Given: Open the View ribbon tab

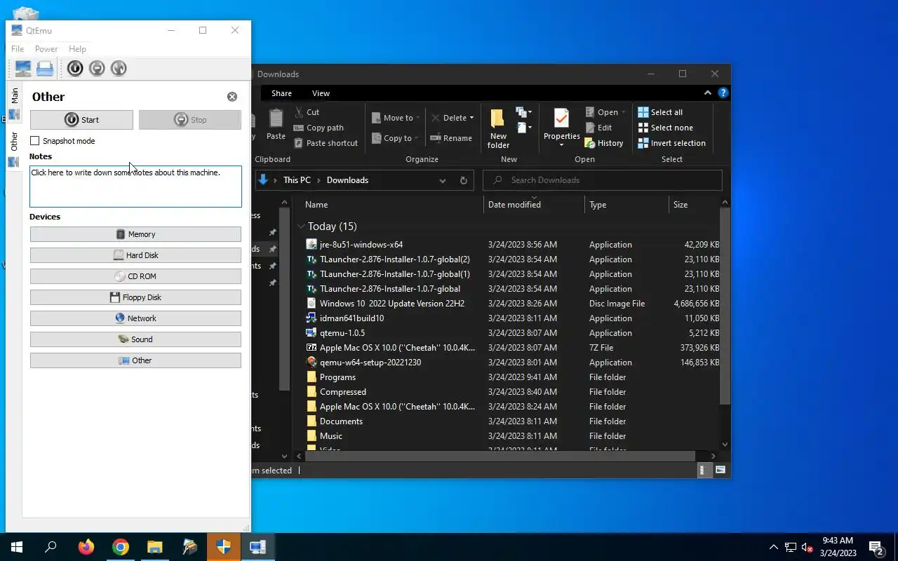Looking at the screenshot, I should (x=321, y=93).
